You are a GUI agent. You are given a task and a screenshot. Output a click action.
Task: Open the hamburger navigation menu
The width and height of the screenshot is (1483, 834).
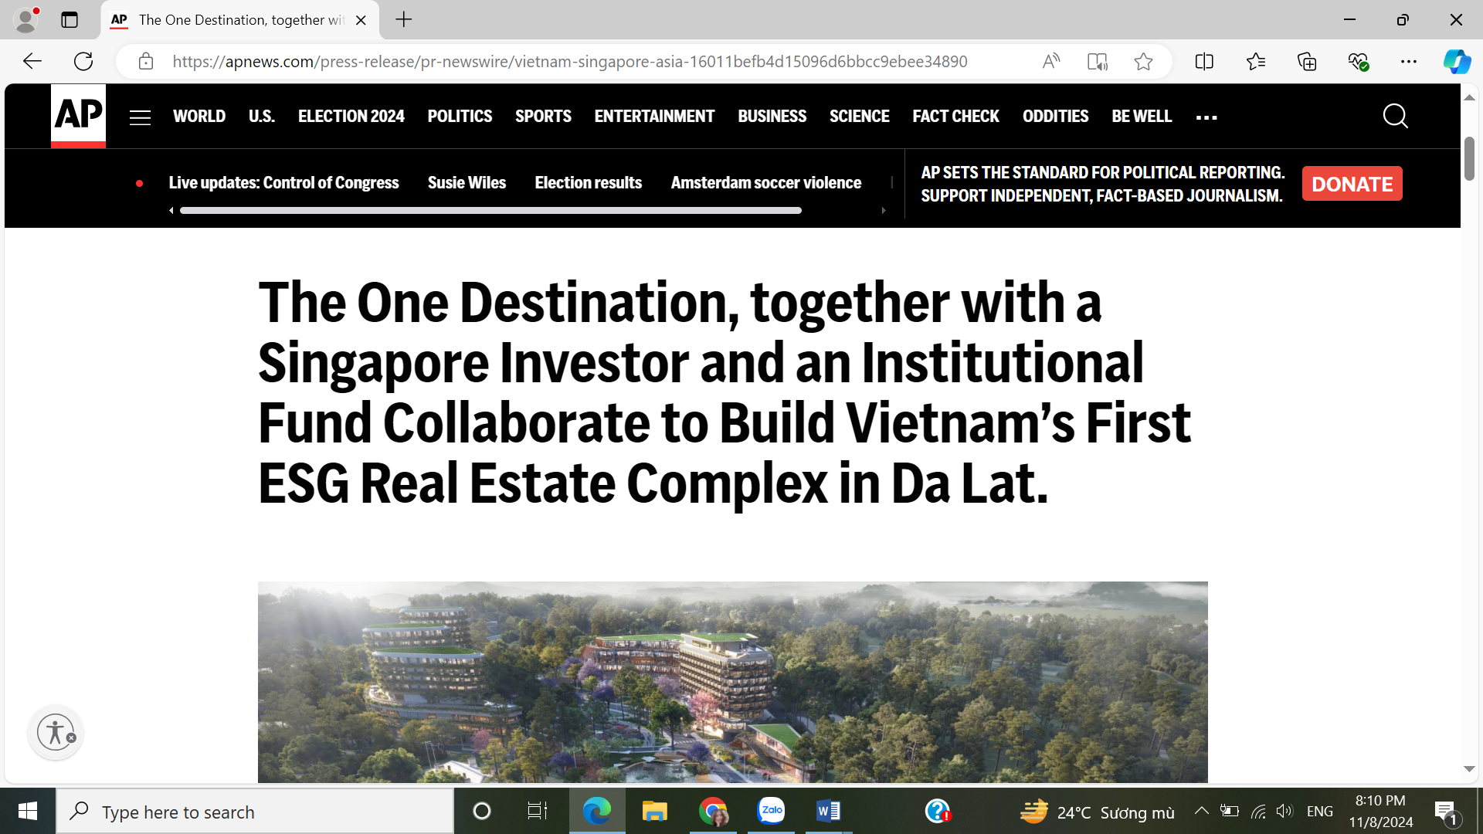coord(140,116)
